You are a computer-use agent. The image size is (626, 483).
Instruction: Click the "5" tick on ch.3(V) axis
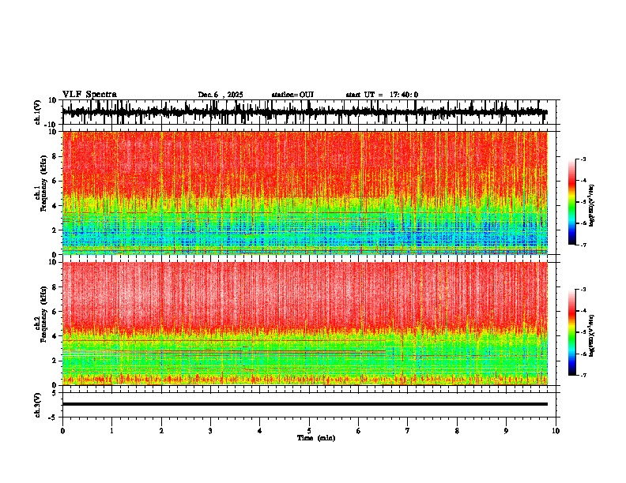(55, 393)
